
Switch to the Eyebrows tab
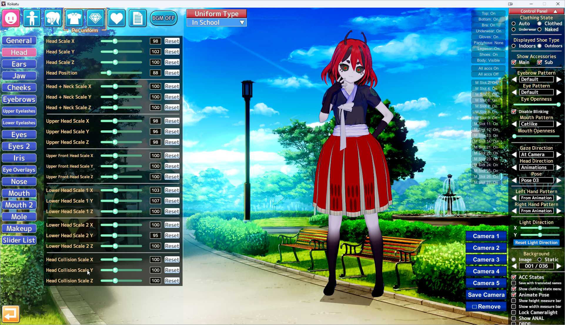coord(19,99)
